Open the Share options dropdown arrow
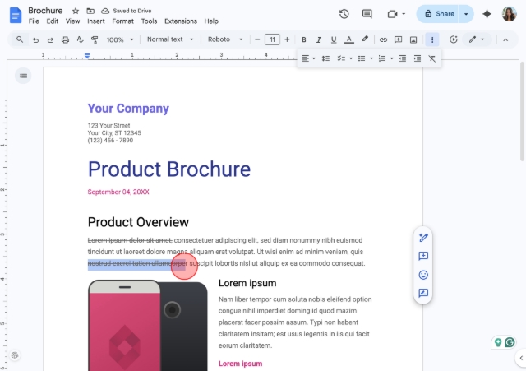 [466, 14]
